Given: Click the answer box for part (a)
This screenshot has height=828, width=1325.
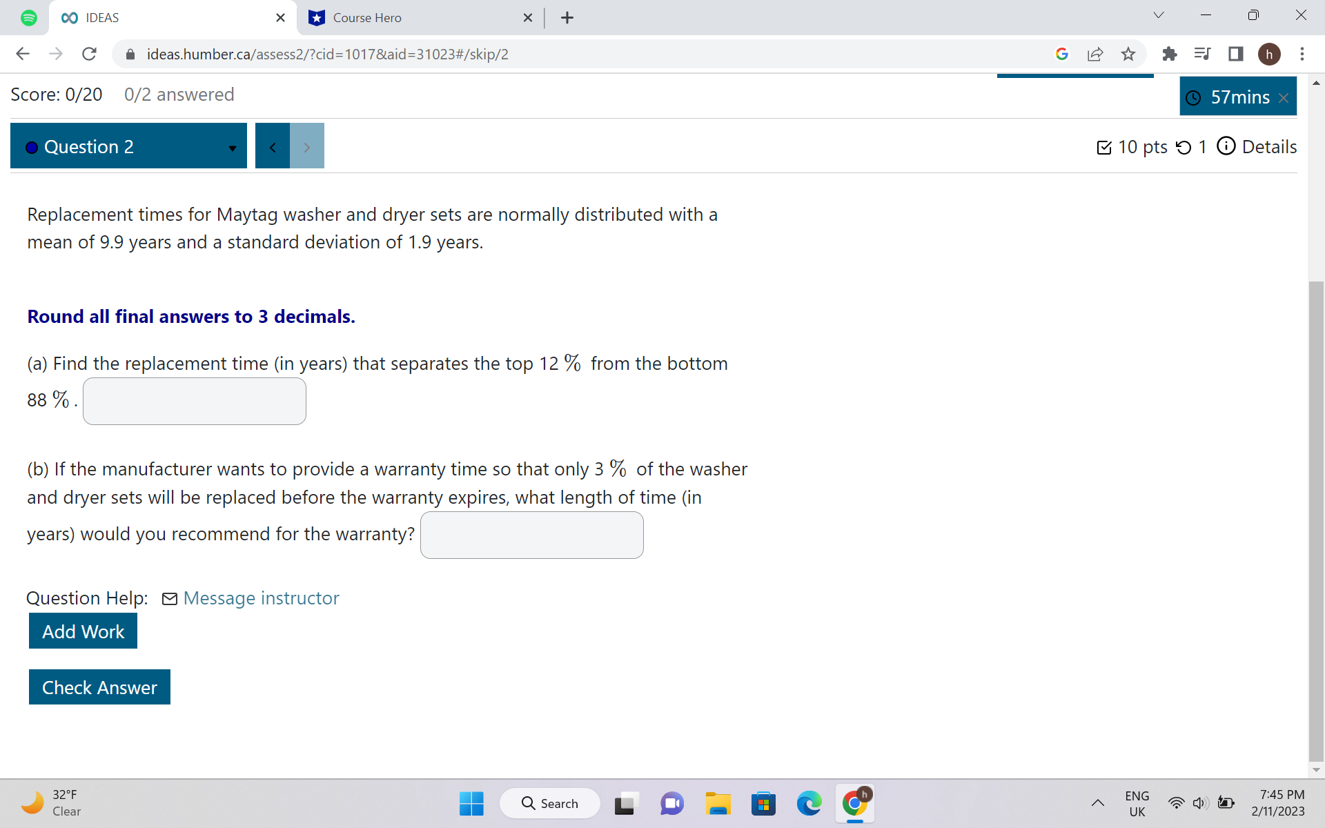Looking at the screenshot, I should coord(194,401).
